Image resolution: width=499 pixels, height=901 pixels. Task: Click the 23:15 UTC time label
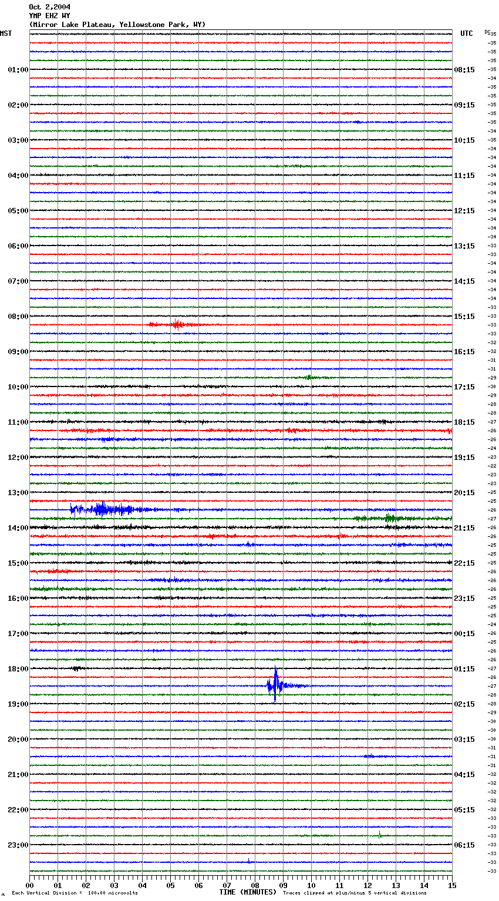pos(464,599)
